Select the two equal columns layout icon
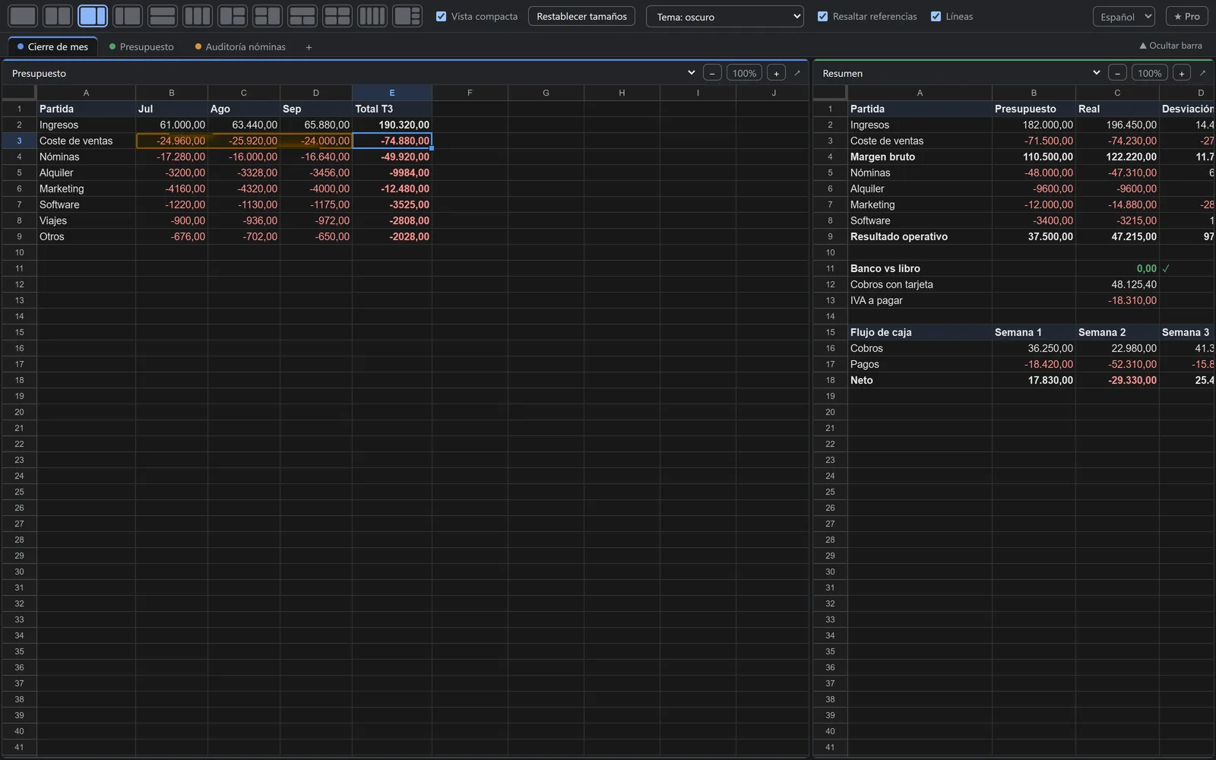 pyautogui.click(x=58, y=16)
